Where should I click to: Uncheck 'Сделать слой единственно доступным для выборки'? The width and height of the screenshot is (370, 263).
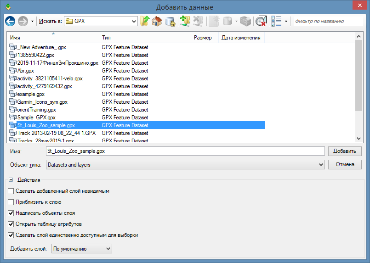coord(11,235)
